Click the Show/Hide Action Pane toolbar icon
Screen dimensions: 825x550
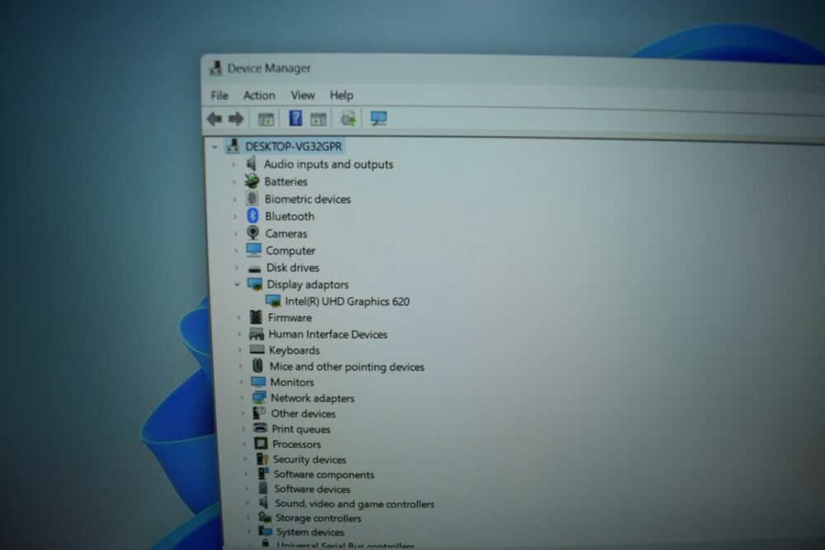[318, 120]
